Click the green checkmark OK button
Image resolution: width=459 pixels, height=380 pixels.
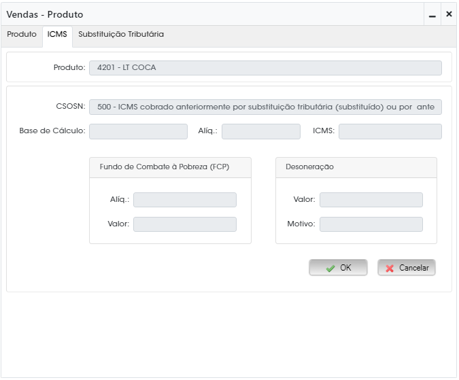(338, 268)
